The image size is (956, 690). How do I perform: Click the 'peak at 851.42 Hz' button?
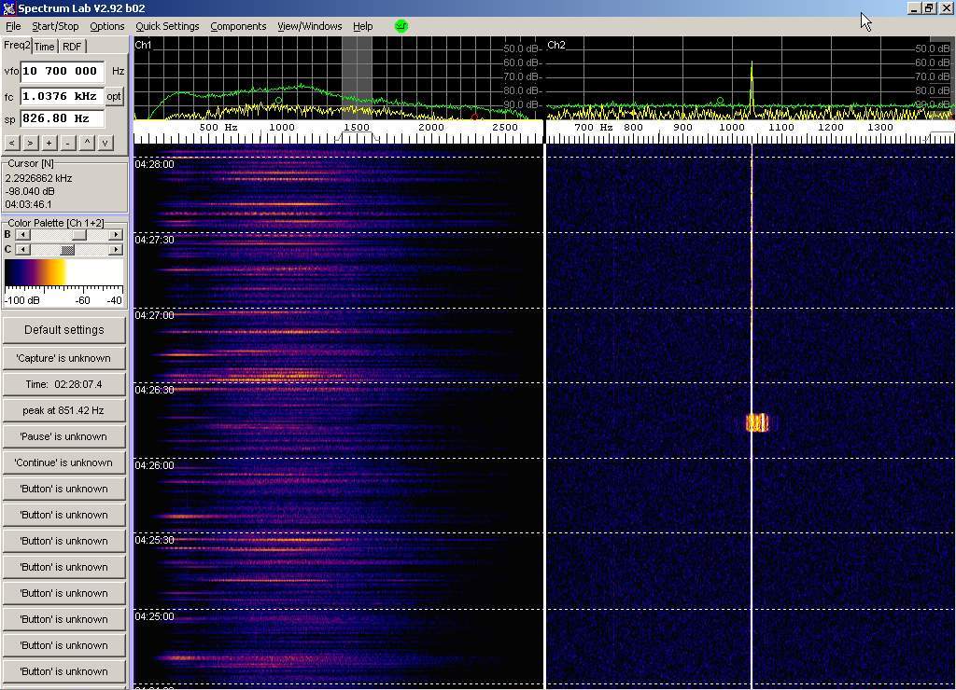coord(63,410)
